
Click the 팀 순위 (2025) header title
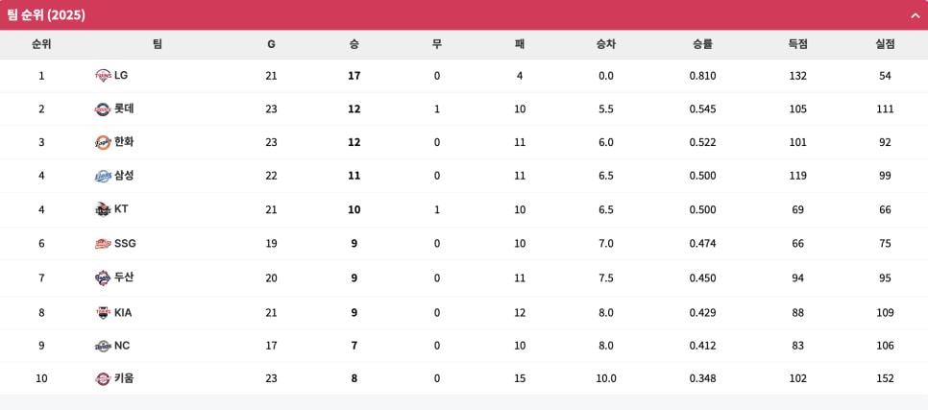coord(45,15)
